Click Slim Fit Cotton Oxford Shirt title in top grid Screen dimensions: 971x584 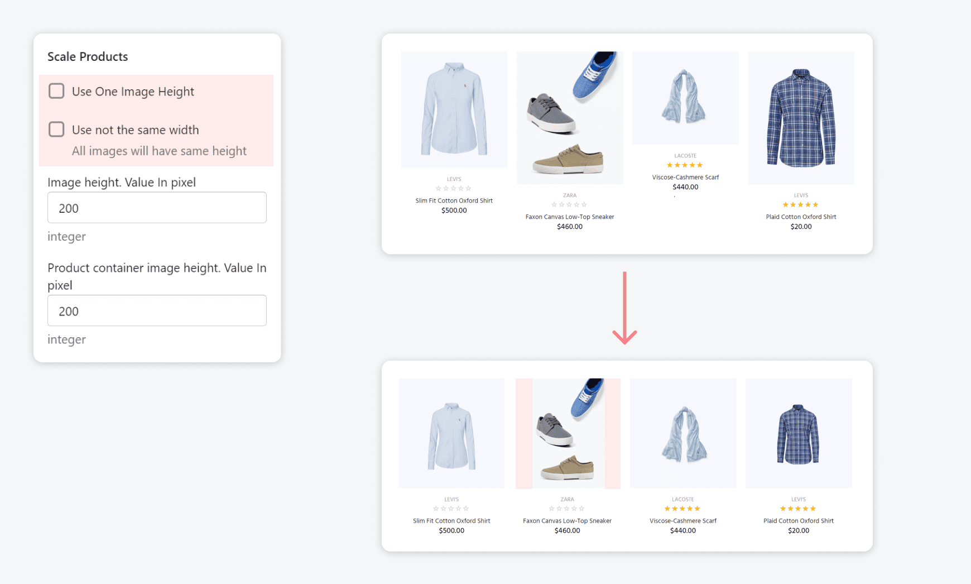454,200
